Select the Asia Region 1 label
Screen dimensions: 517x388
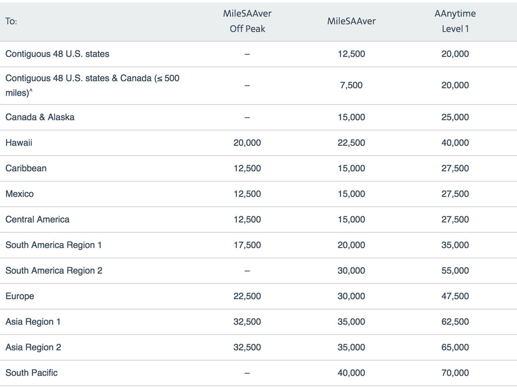[x=33, y=321]
